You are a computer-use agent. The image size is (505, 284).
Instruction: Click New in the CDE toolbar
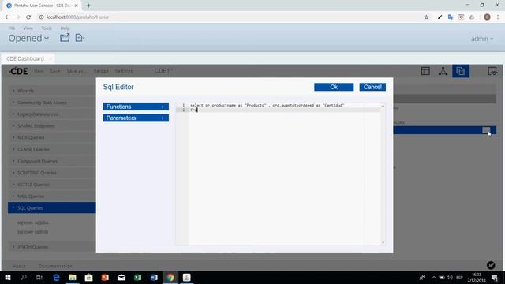pyautogui.click(x=39, y=71)
